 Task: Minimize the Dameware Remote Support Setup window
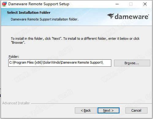117,4
